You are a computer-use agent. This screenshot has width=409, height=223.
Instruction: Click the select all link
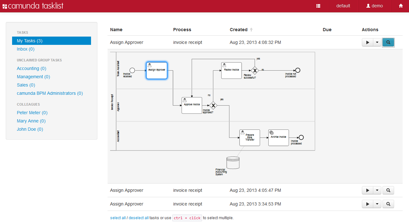point(118,218)
